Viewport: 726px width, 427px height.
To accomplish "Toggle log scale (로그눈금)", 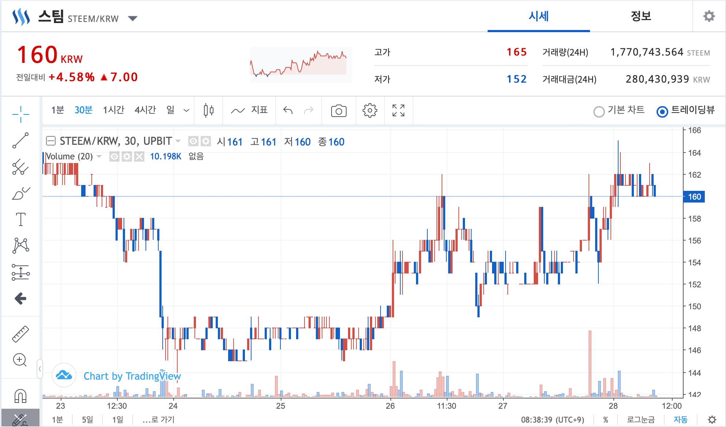I will click(x=641, y=420).
